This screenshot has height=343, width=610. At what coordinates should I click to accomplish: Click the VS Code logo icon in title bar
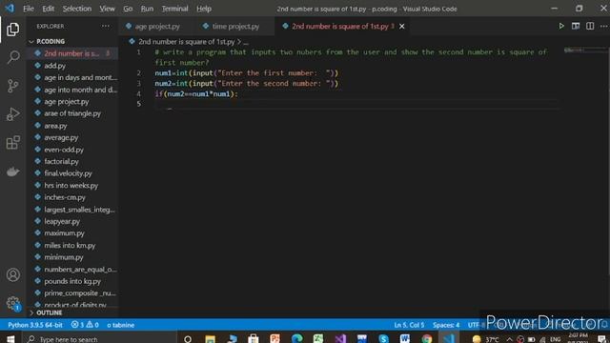pyautogui.click(x=10, y=9)
